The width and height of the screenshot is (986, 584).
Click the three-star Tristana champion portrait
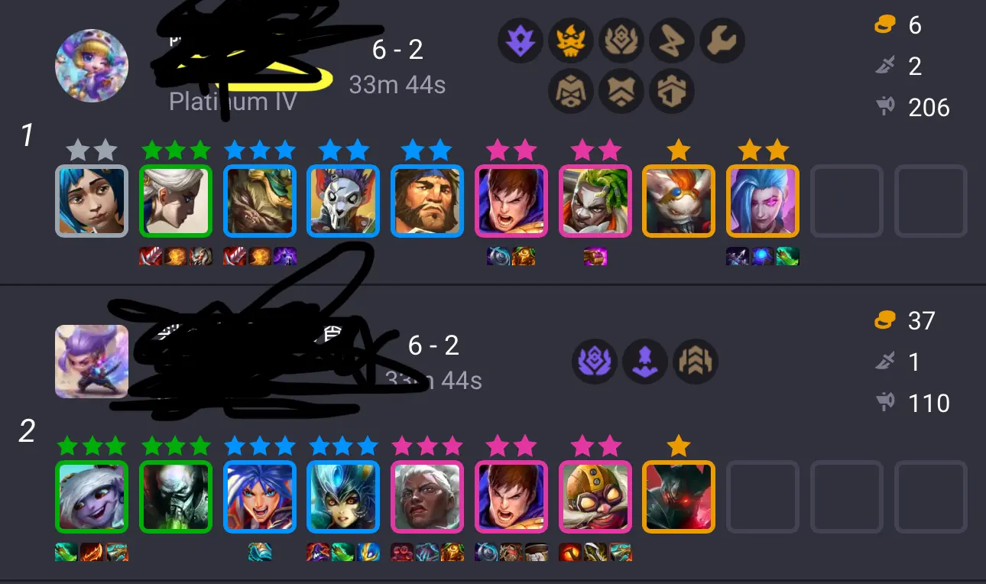92,497
